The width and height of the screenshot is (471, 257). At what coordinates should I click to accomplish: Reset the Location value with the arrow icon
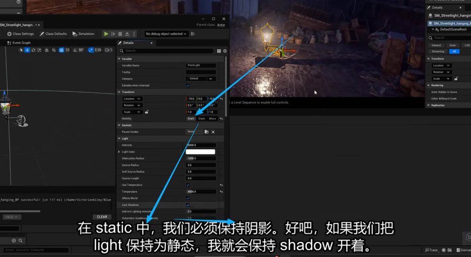point(221,99)
